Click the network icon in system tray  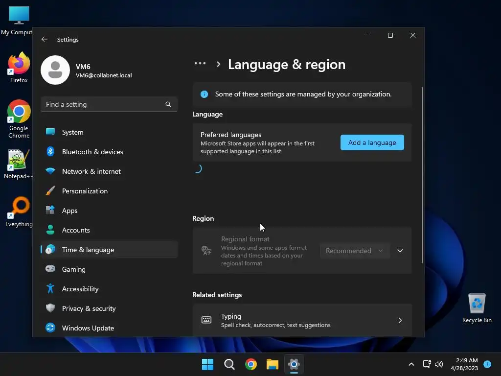[x=427, y=364]
